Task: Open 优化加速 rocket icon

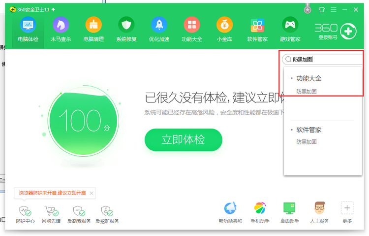Action: 159,25
